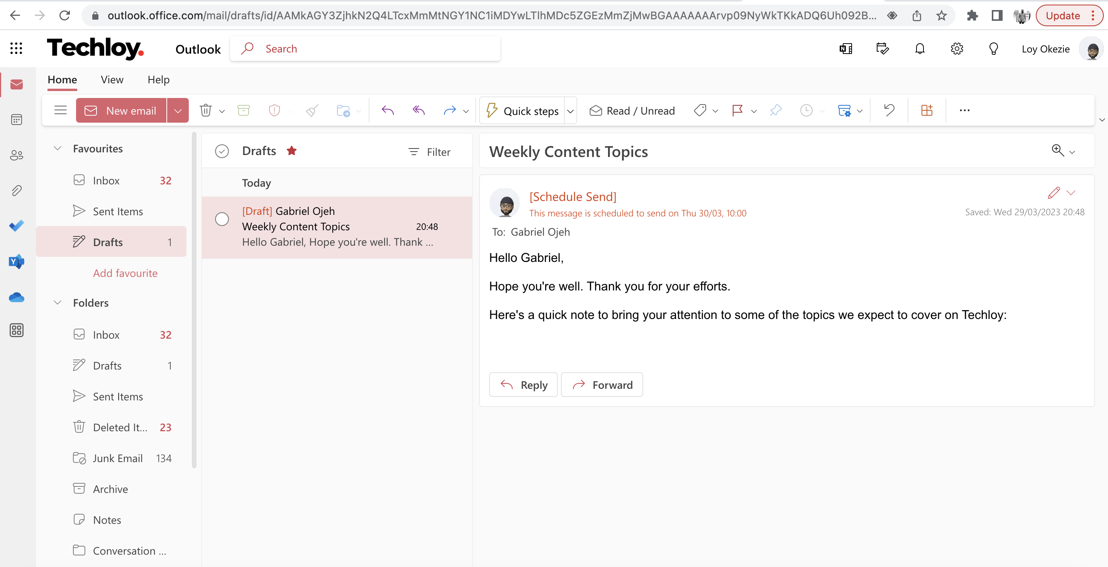The width and height of the screenshot is (1108, 567).
Task: Undo the last mail action
Action: 888,110
